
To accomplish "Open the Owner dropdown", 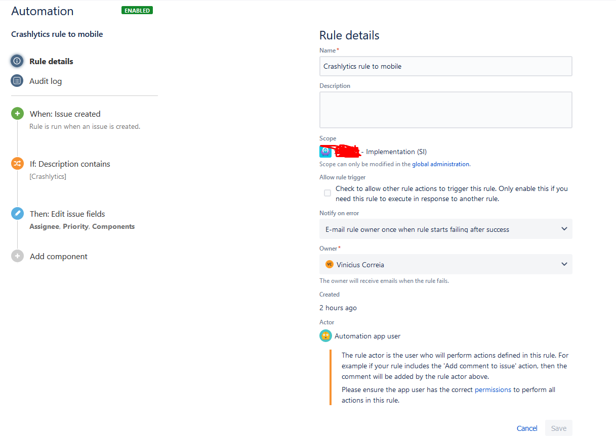I will (446, 264).
